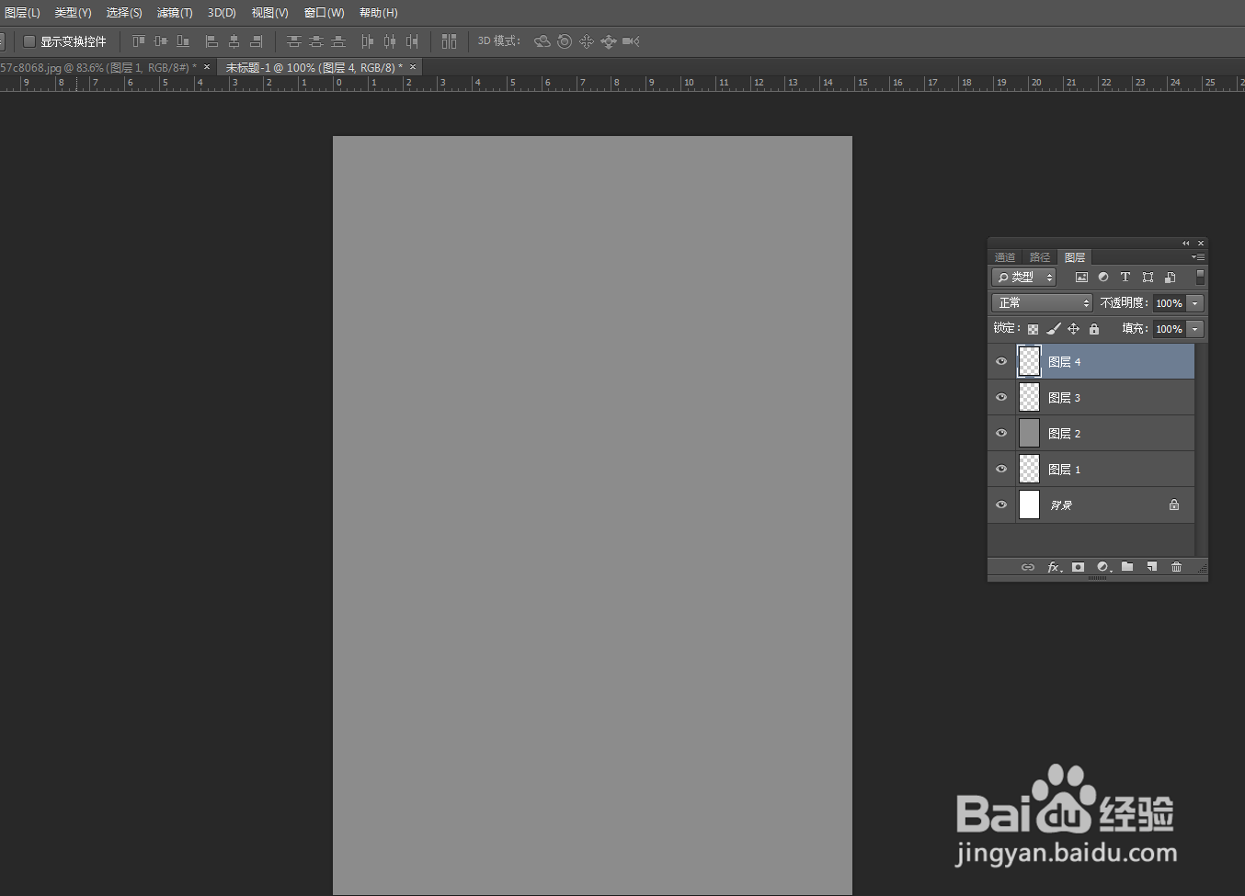Click the distribute top edges icon
1245x896 pixels.
pos(294,41)
